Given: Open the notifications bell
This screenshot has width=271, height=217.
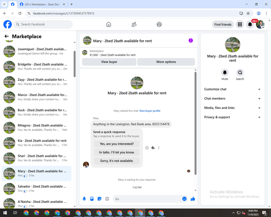Looking at the screenshot, I should click(x=250, y=24).
